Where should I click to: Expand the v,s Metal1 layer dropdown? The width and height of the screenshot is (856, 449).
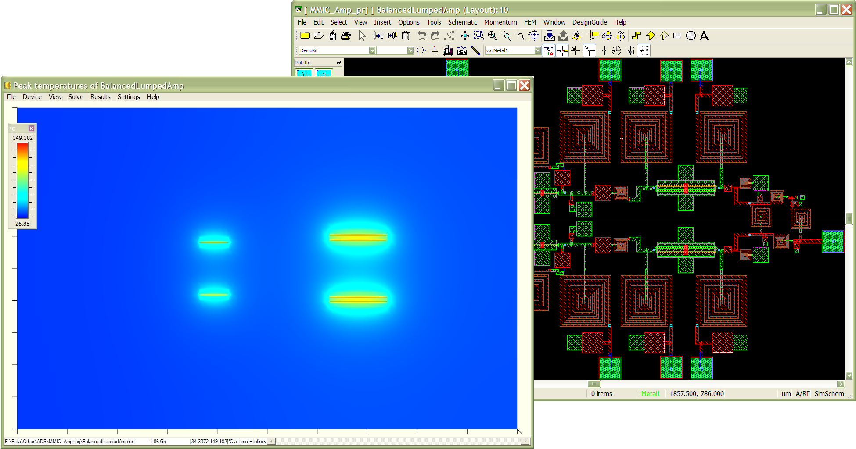(538, 50)
